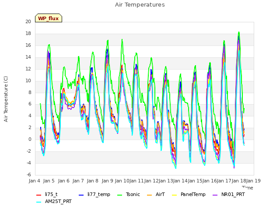The height and width of the screenshot is (210, 280).
Task: Click the Time x-axis title
Action: tap(248, 188)
